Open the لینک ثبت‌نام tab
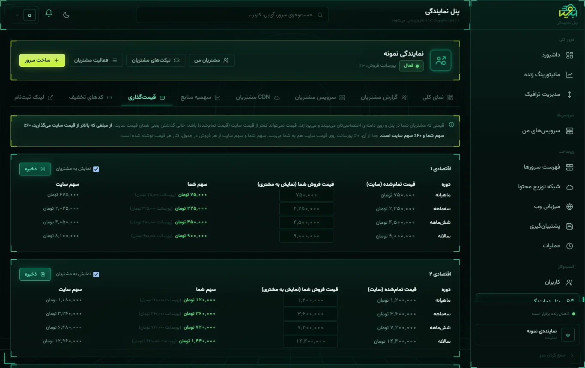The height and width of the screenshot is (368, 585). pyautogui.click(x=34, y=98)
